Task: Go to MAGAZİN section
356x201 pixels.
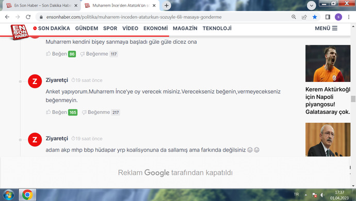Action: click(x=185, y=28)
